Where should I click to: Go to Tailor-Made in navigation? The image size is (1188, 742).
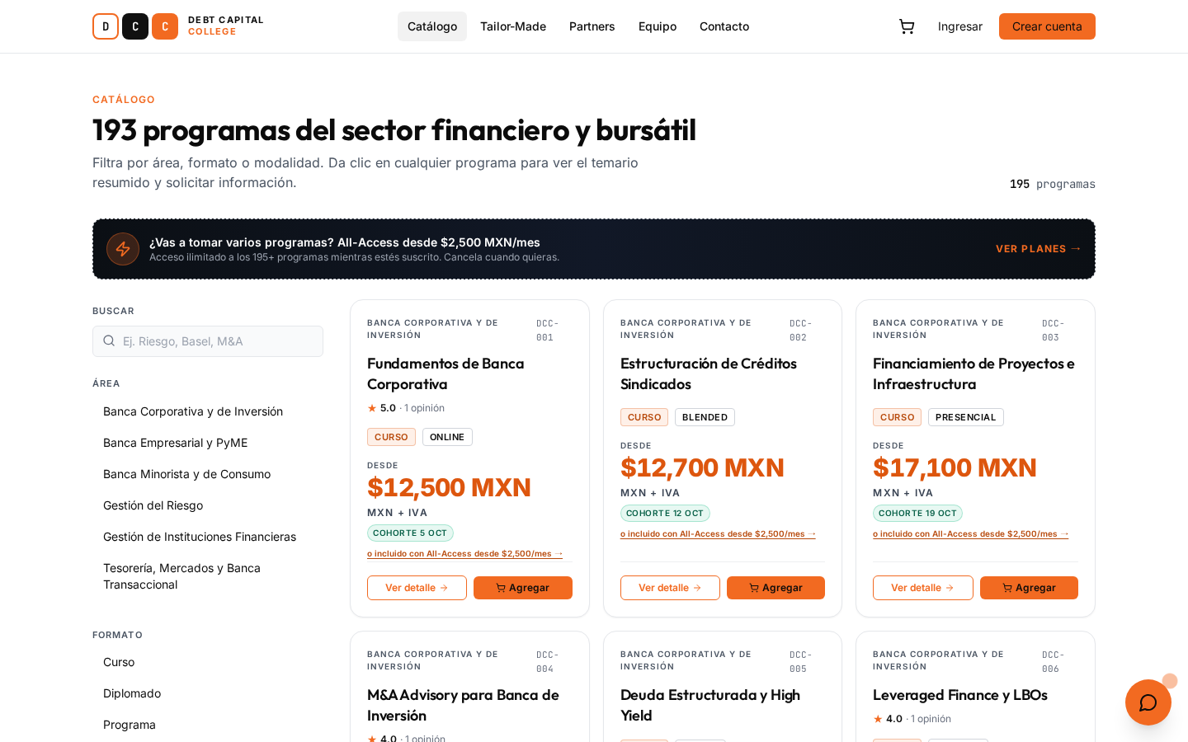click(x=513, y=26)
